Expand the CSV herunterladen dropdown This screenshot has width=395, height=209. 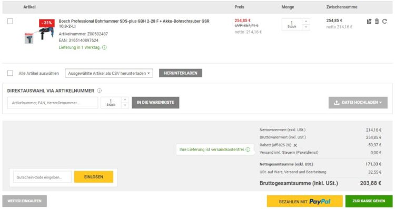(109, 73)
